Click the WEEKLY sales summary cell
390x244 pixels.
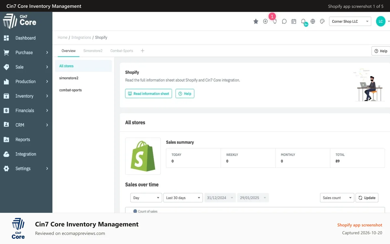pos(248,158)
